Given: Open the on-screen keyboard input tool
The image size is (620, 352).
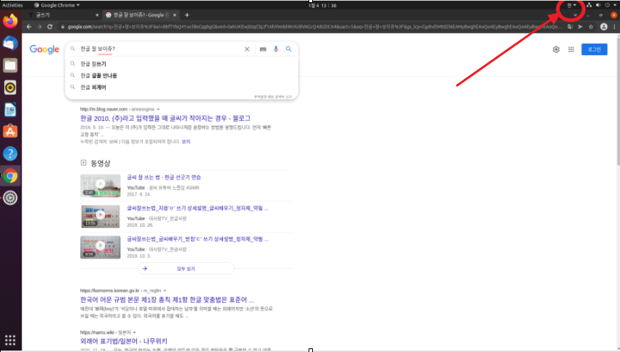Looking at the screenshot, I should (263, 49).
